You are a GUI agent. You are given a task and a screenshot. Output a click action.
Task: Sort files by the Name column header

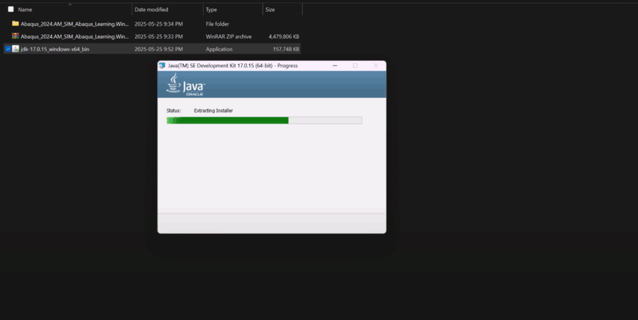click(x=25, y=9)
